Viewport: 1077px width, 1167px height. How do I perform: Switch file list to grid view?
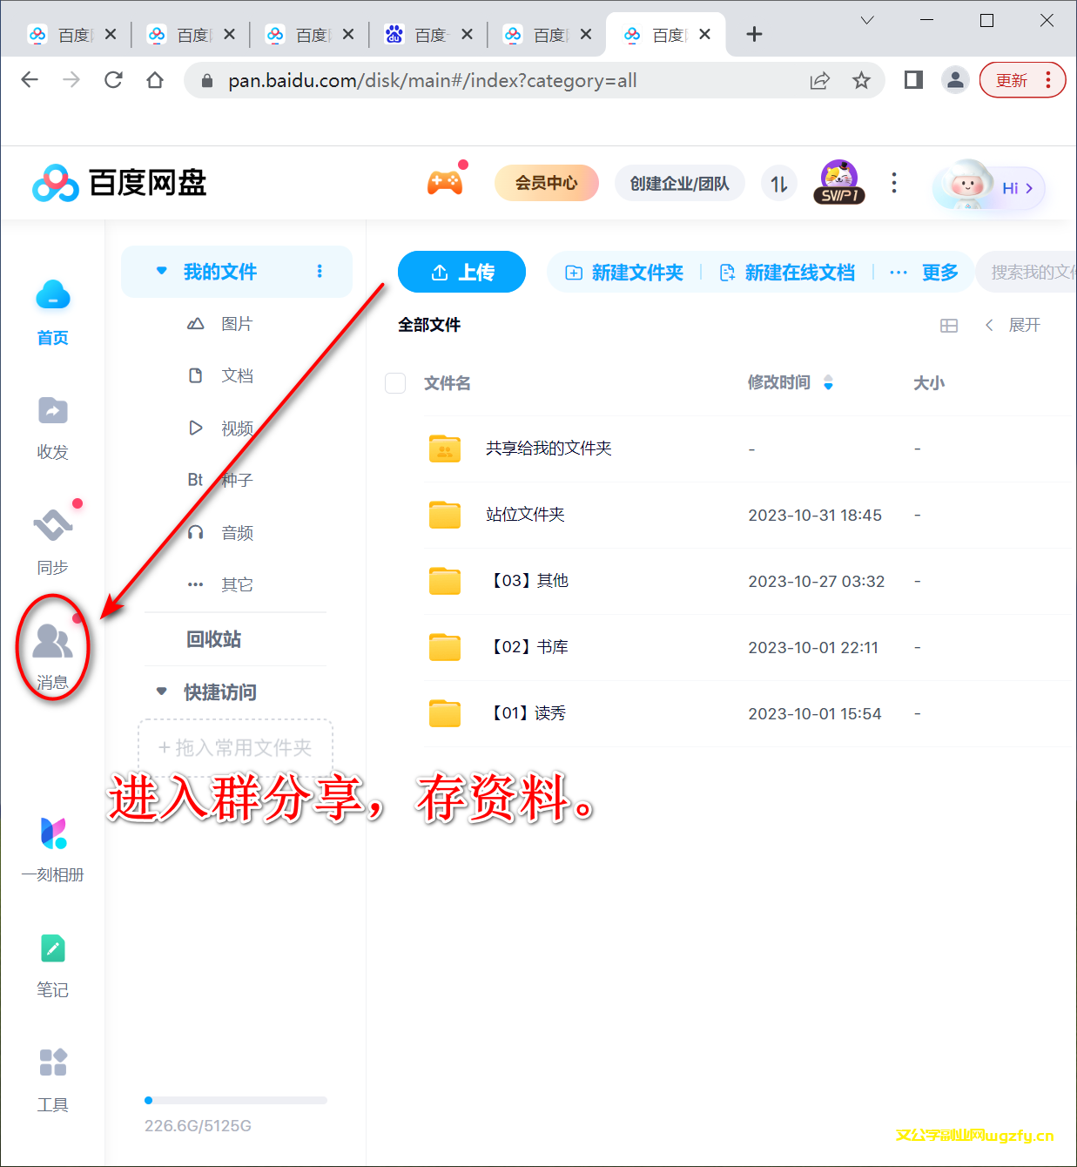(x=949, y=326)
